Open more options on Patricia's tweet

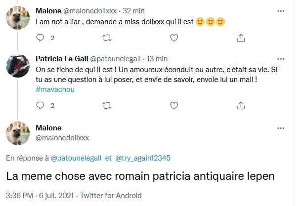(x=281, y=59)
